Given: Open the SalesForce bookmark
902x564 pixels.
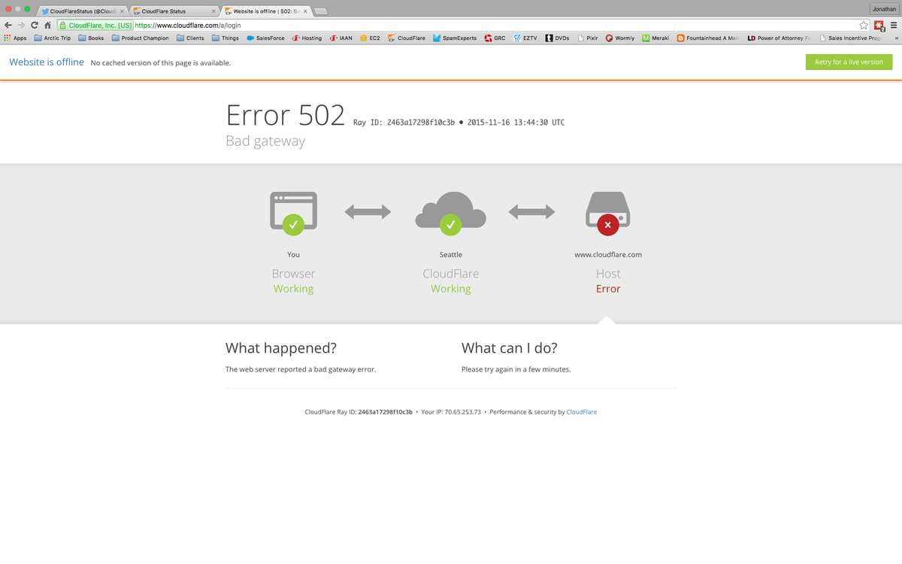Looking at the screenshot, I should click(x=265, y=38).
